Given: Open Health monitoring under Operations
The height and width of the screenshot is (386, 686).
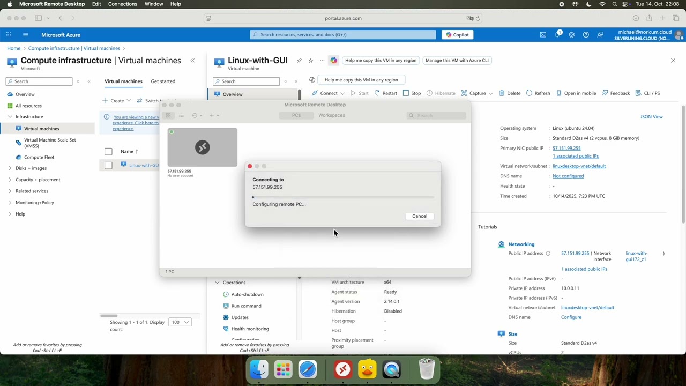Looking at the screenshot, I should 250,329.
